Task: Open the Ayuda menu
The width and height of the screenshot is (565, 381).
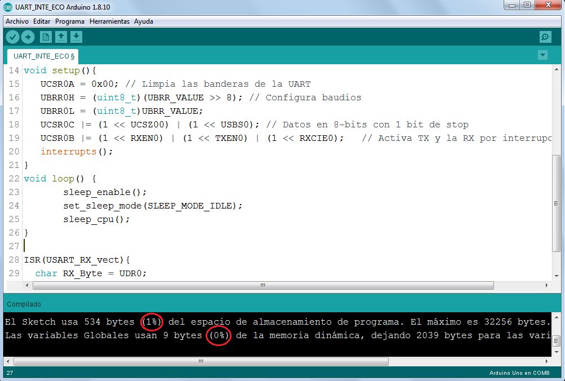Action: click(144, 21)
